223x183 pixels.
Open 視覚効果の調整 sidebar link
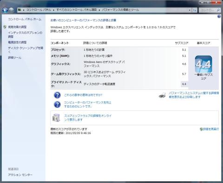coord(17,27)
